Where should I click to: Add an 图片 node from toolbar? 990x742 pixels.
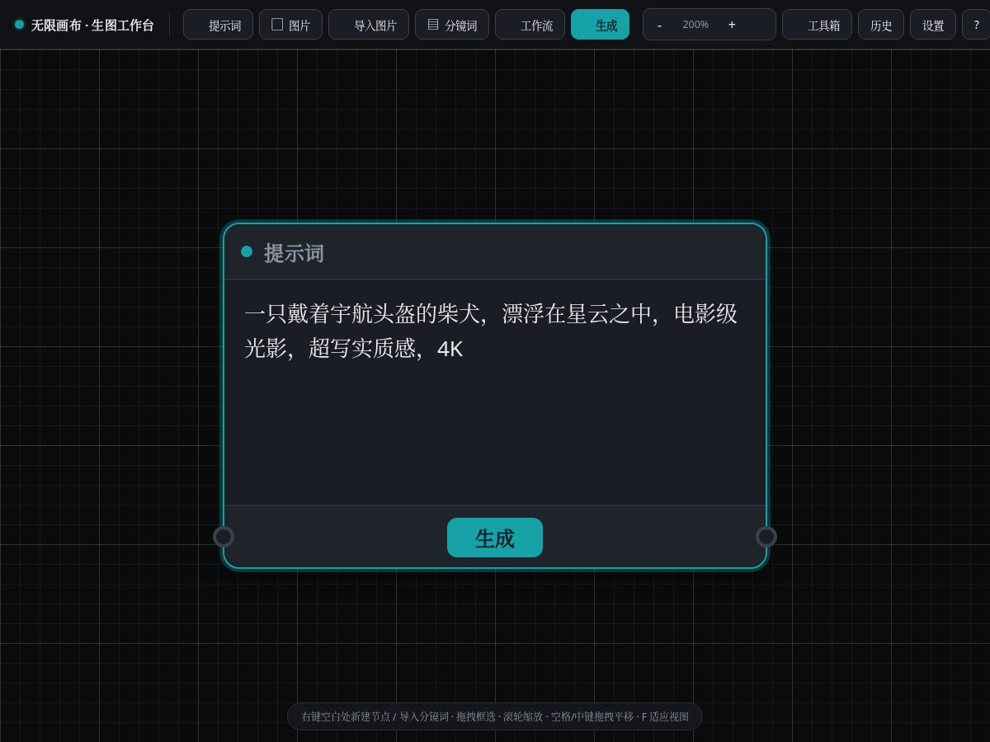(290, 25)
